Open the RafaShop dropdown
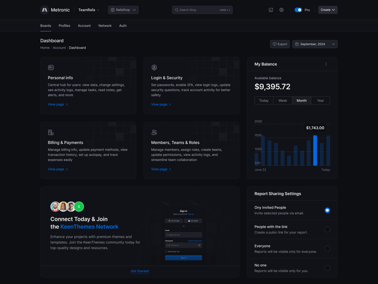378x284 pixels. pos(123,10)
